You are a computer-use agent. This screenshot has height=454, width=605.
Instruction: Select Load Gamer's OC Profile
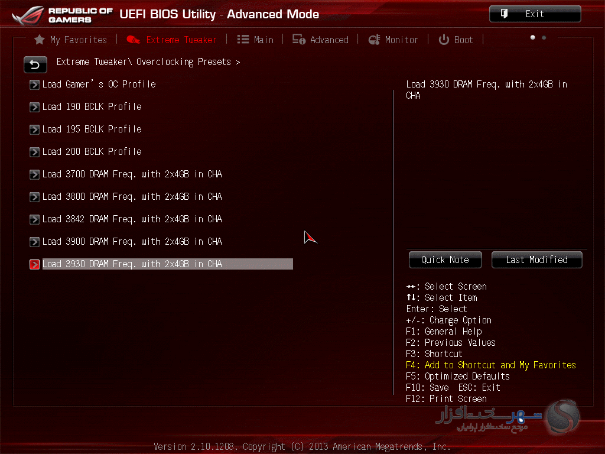coord(99,84)
